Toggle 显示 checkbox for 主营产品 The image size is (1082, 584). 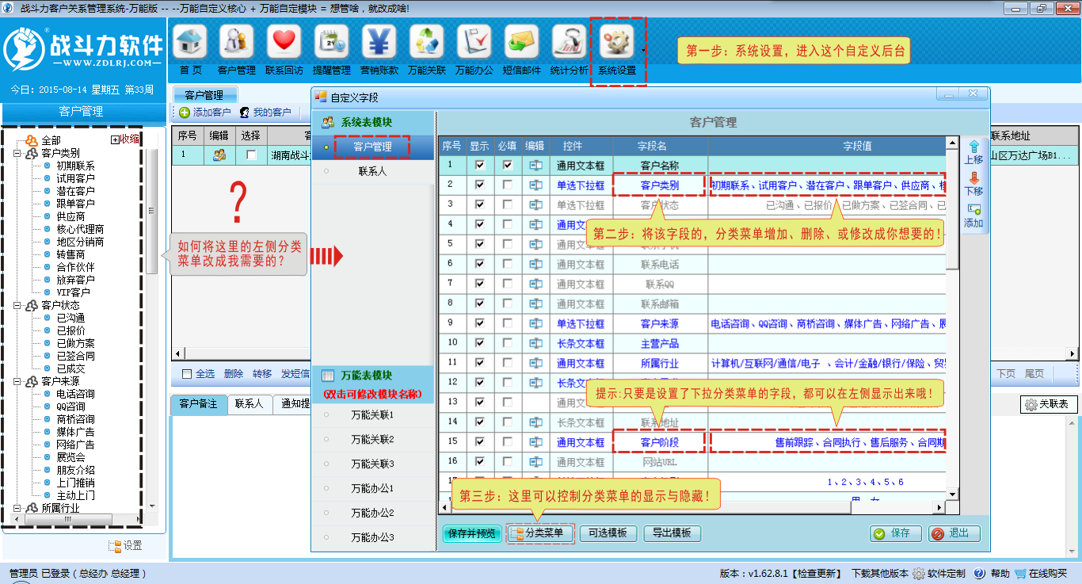coord(479,344)
